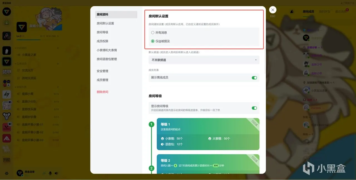Mute the speaker in user bar

(56, 173)
